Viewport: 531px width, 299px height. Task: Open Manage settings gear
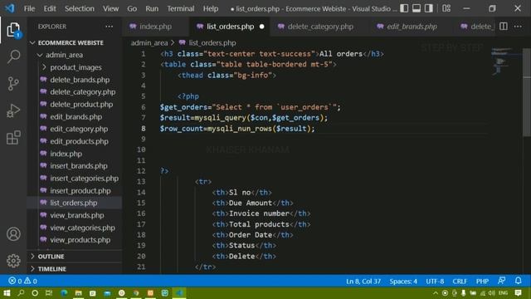[x=13, y=261]
